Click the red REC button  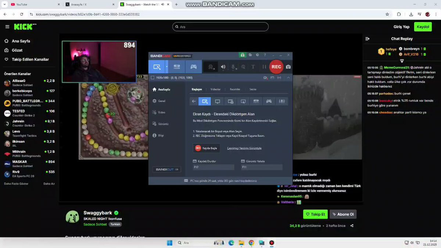coord(276,67)
